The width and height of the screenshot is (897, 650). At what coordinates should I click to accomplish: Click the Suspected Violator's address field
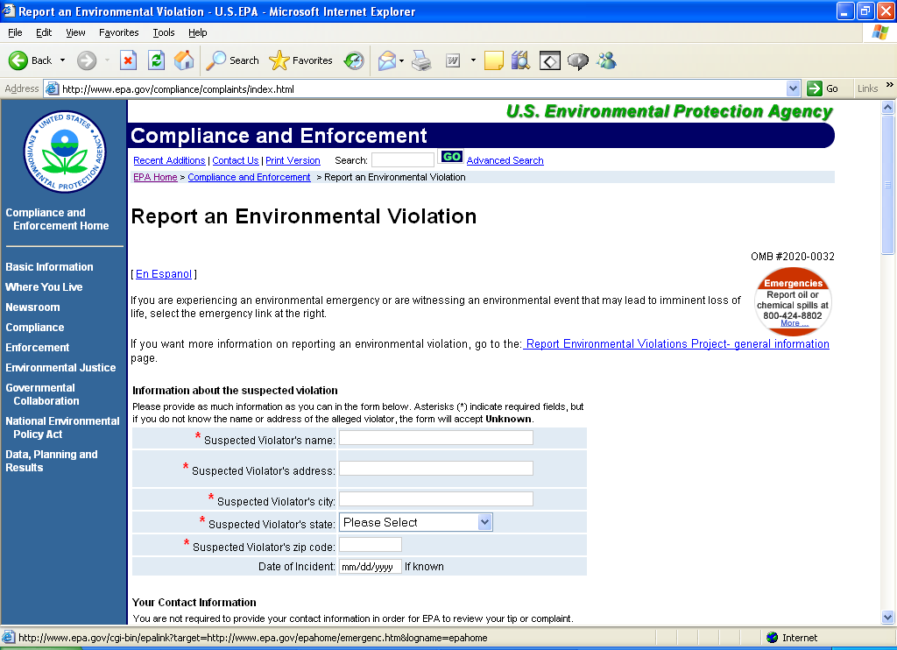(x=436, y=468)
